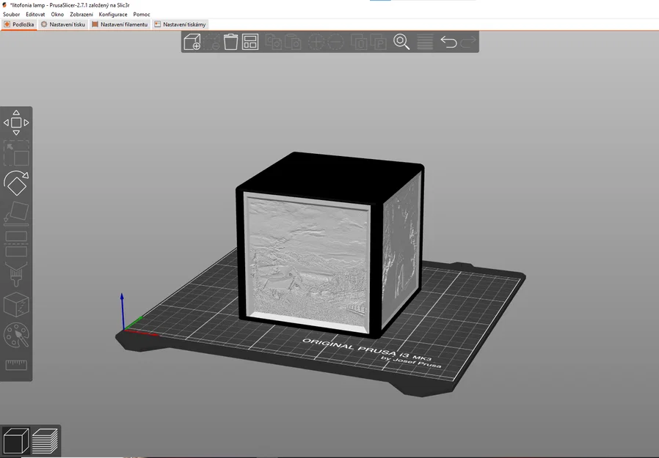Open the Okno menu
659x458 pixels.
coord(57,14)
